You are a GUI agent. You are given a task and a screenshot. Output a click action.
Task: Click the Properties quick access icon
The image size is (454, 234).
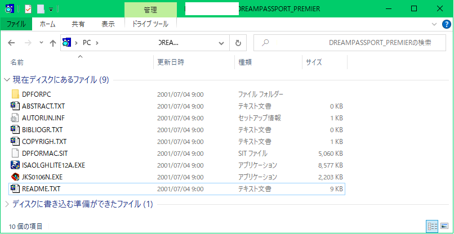point(28,9)
